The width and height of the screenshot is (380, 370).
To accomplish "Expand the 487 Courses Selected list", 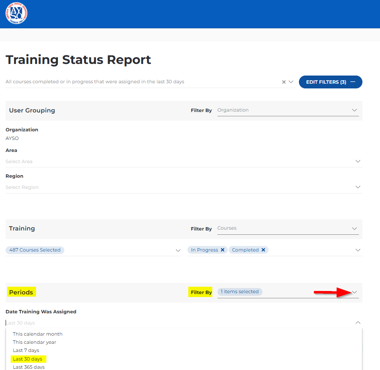I will coord(178,250).
